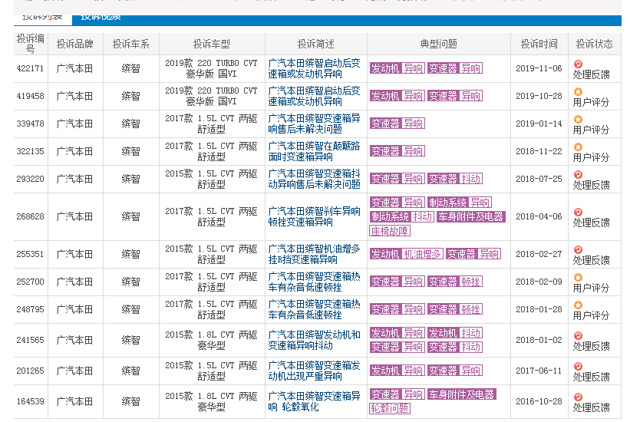Click 车身附件及电器 tag in row 164539
Image resolution: width=630 pixels, height=422 pixels.
[462, 394]
